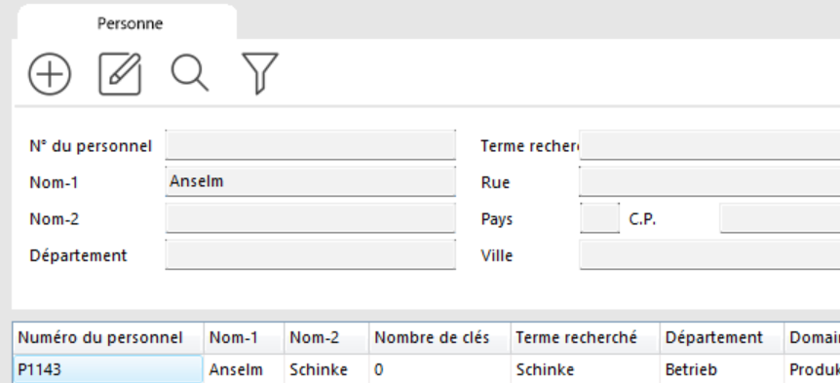
Task: Sort by Nombre de clés column header
Action: click(x=439, y=338)
